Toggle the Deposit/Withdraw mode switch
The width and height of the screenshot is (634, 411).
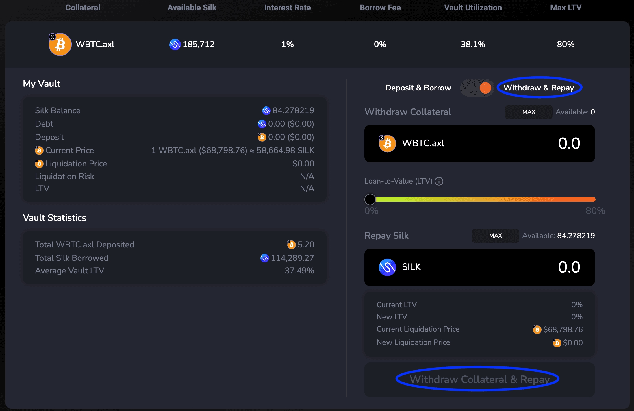click(477, 88)
